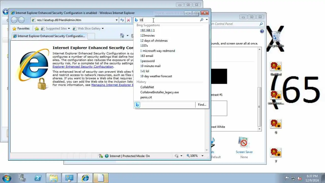Click the Find... button
Image resolution: width=325 pixels, height=183 pixels.
pyautogui.click(x=202, y=105)
